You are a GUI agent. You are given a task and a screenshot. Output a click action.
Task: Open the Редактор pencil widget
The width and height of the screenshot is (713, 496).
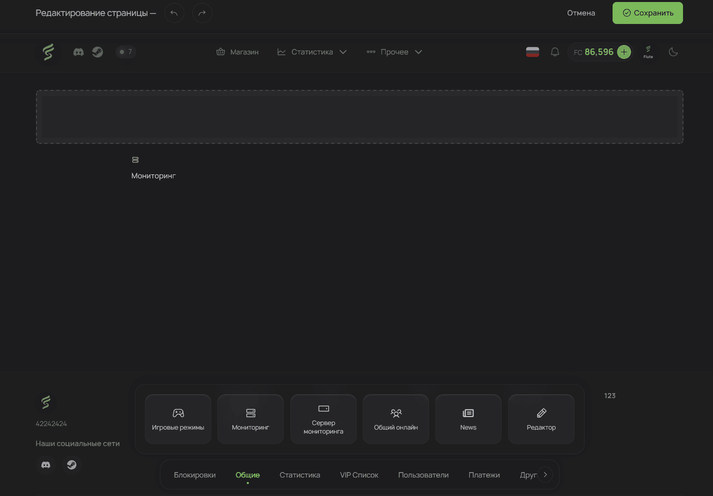tap(541, 419)
